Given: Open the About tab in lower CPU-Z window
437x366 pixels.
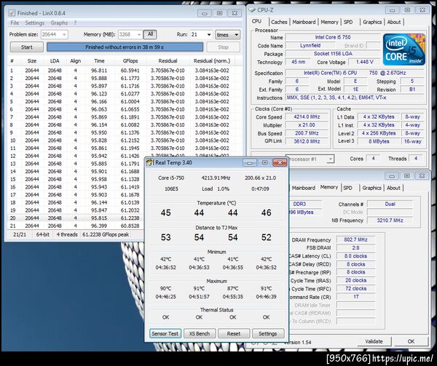Looking at the screenshot, I should point(393,188).
